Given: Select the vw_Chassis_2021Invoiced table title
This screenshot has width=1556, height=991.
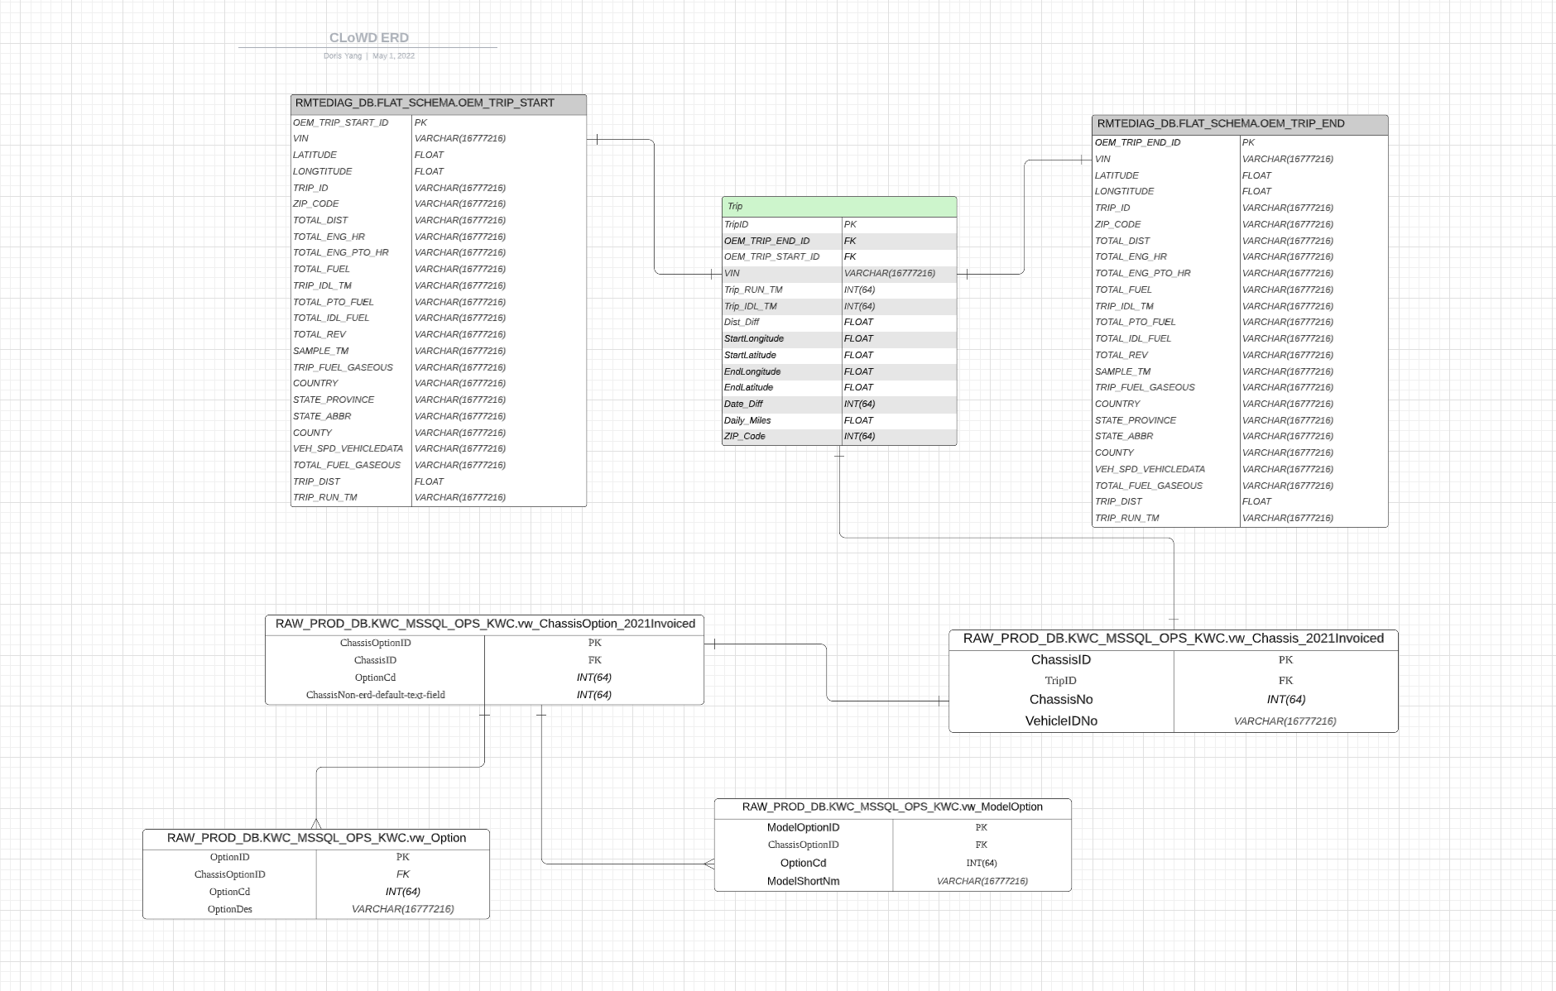Looking at the screenshot, I should [x=1173, y=639].
